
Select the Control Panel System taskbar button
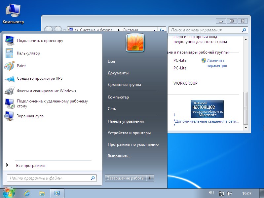click(x=57, y=193)
